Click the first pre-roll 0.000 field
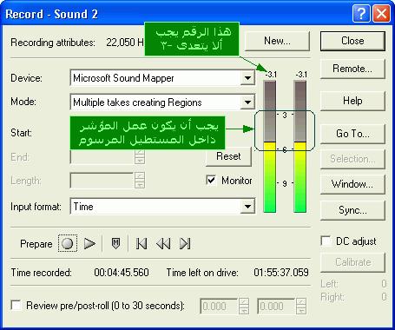395x330 pixels. point(219,306)
